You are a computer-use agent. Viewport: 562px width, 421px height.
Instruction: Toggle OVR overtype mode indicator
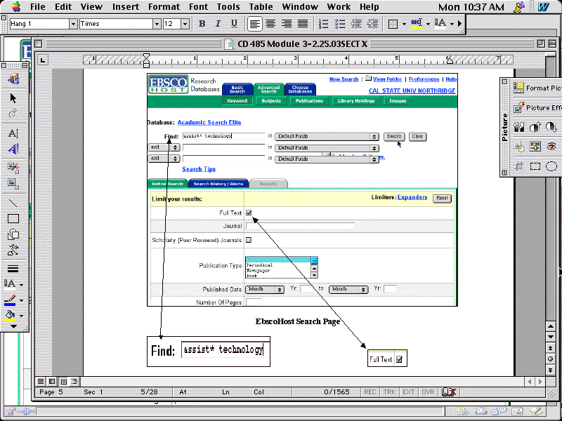tap(428, 392)
